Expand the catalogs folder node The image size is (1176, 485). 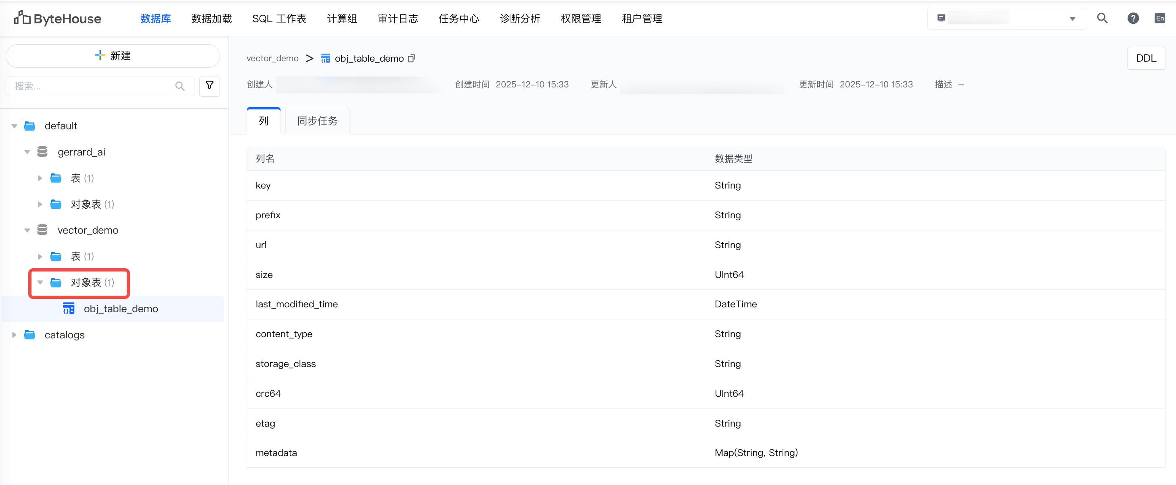14,335
